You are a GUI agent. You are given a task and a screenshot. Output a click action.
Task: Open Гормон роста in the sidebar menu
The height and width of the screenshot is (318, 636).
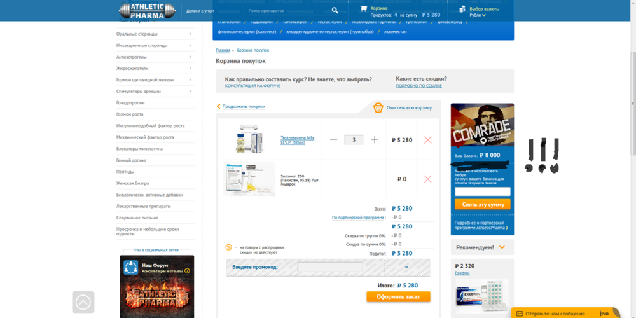130,114
